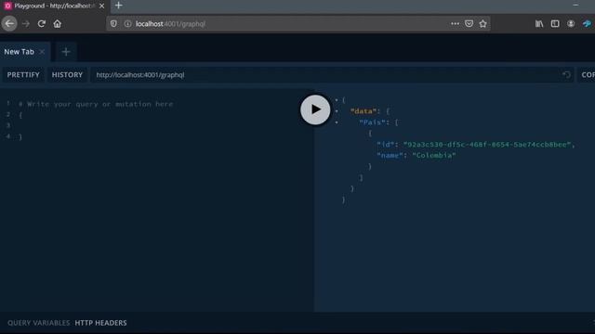The width and height of the screenshot is (595, 334).
Task: Collapse the root object in the response
Action: pyautogui.click(x=337, y=100)
